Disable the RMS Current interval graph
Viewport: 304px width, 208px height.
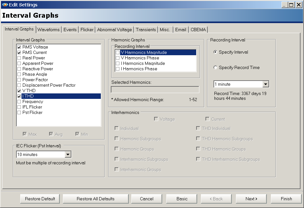(x=19, y=52)
